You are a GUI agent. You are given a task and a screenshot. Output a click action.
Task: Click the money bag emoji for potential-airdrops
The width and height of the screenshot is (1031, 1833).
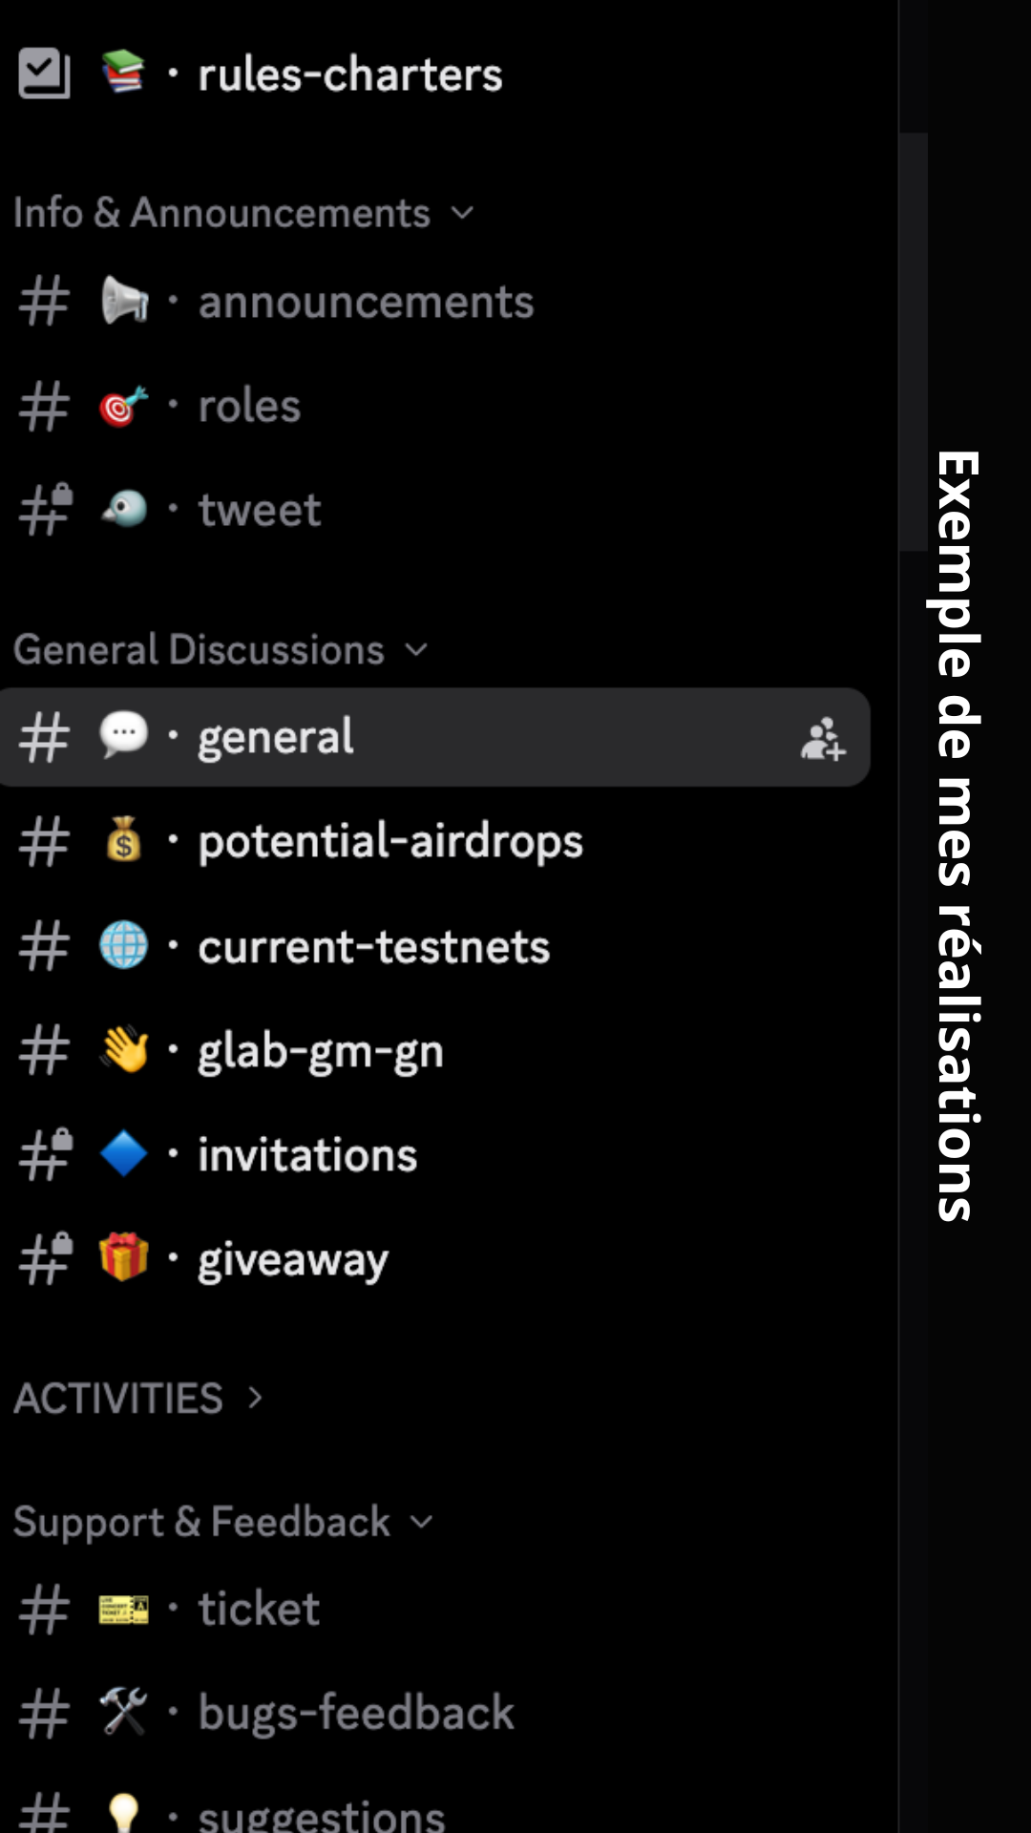point(124,841)
